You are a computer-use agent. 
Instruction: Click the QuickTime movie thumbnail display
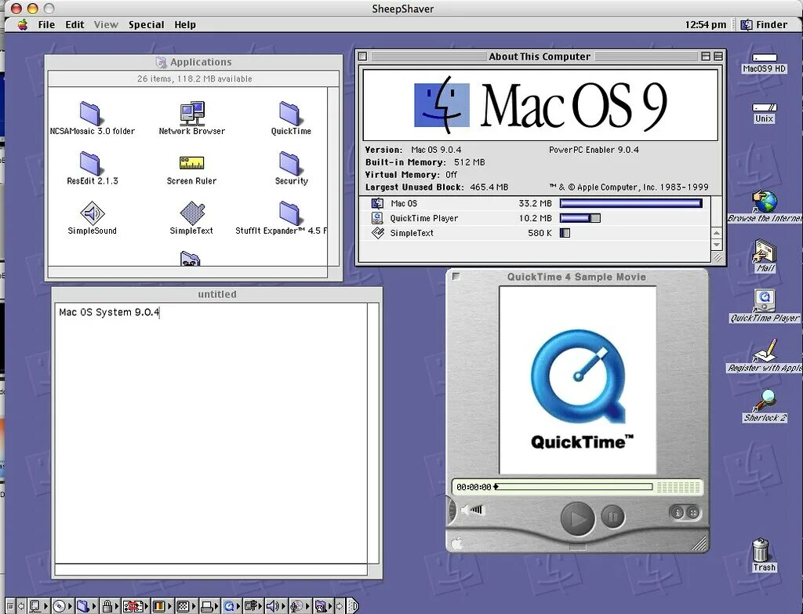click(x=578, y=380)
